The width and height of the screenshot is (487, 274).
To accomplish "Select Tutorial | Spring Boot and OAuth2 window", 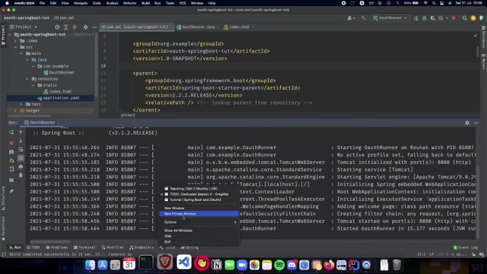I will tap(199, 200).
